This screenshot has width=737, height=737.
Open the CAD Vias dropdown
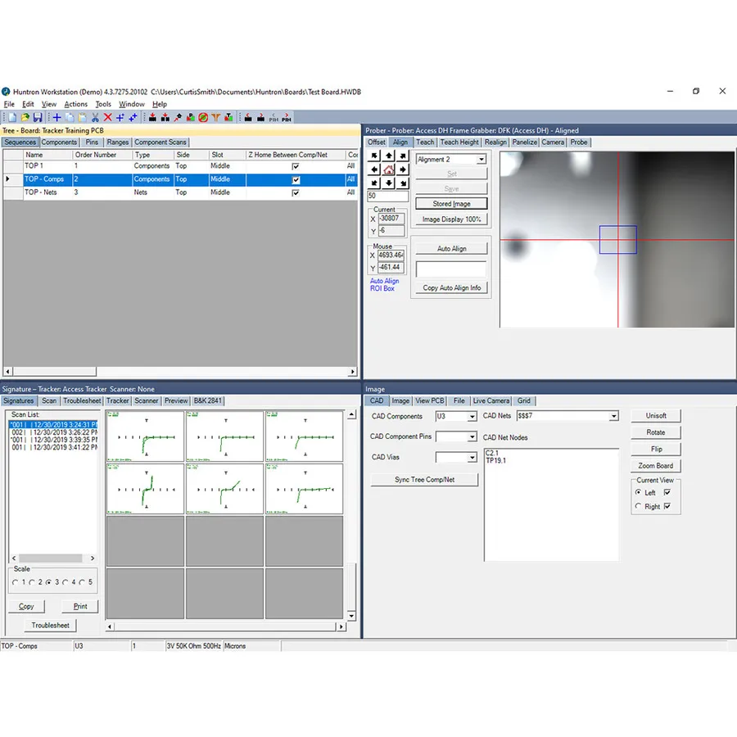(472, 457)
